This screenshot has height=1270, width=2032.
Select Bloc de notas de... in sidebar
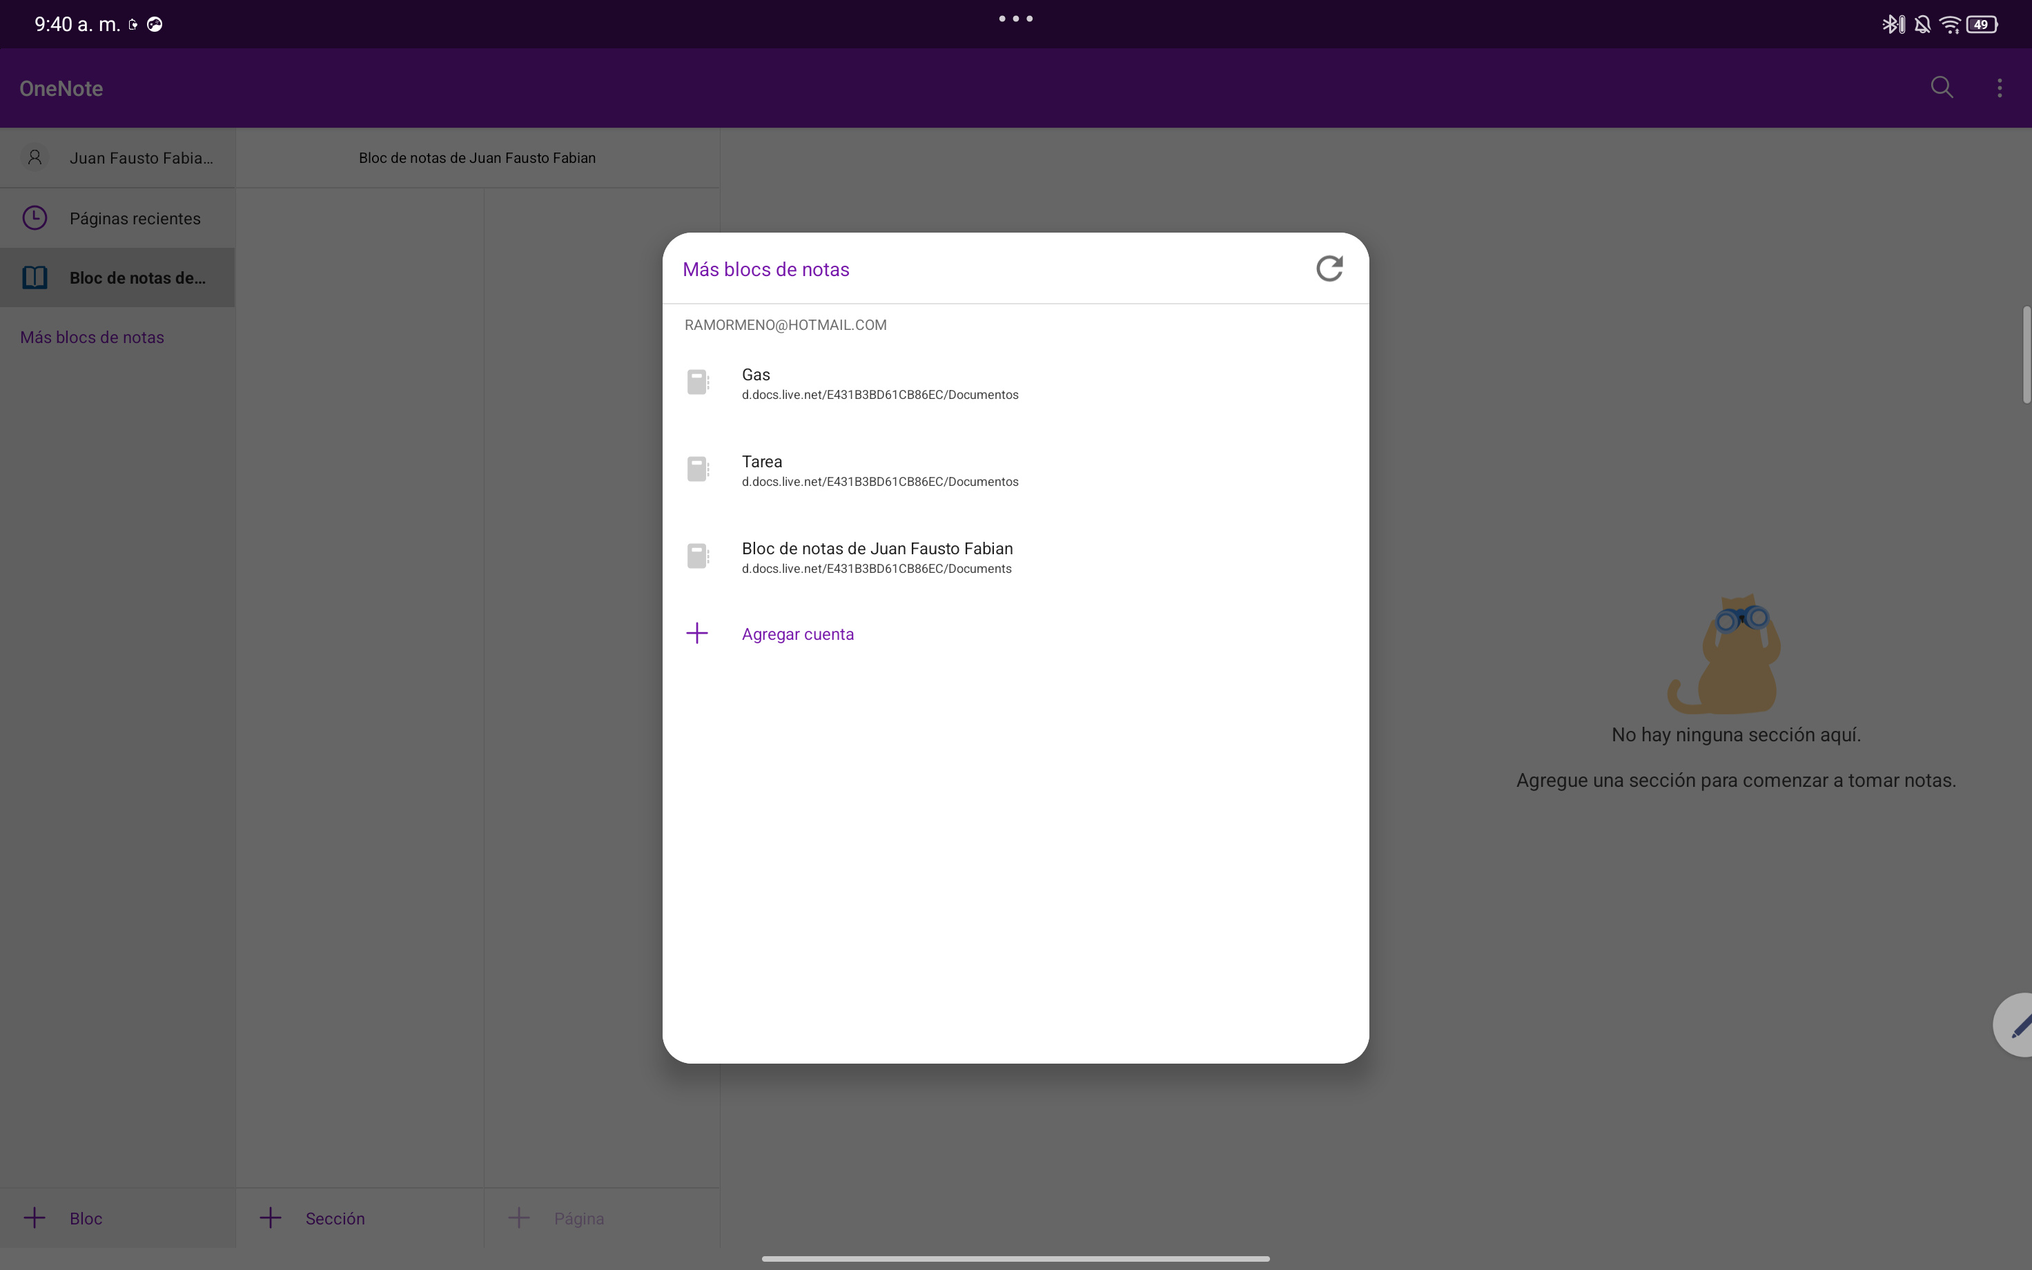pyautogui.click(x=117, y=277)
